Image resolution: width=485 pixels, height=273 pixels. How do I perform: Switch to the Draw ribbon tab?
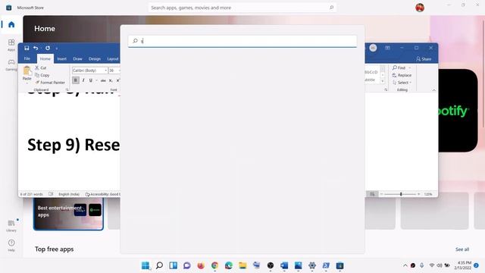point(77,58)
